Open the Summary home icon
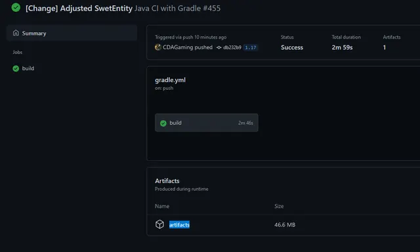The image size is (420, 252). (16, 33)
